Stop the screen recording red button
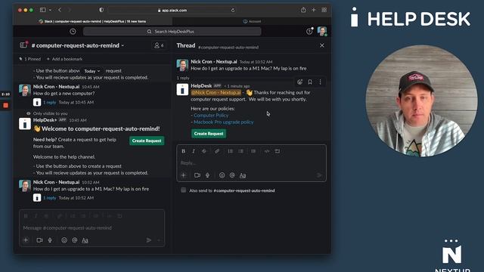The height and width of the screenshot is (272, 484). tap(5, 106)
